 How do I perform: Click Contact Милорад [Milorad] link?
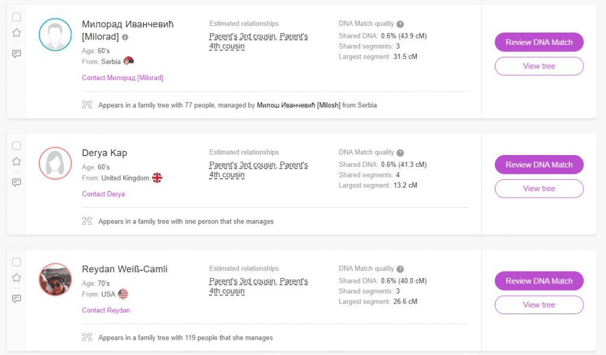(123, 78)
